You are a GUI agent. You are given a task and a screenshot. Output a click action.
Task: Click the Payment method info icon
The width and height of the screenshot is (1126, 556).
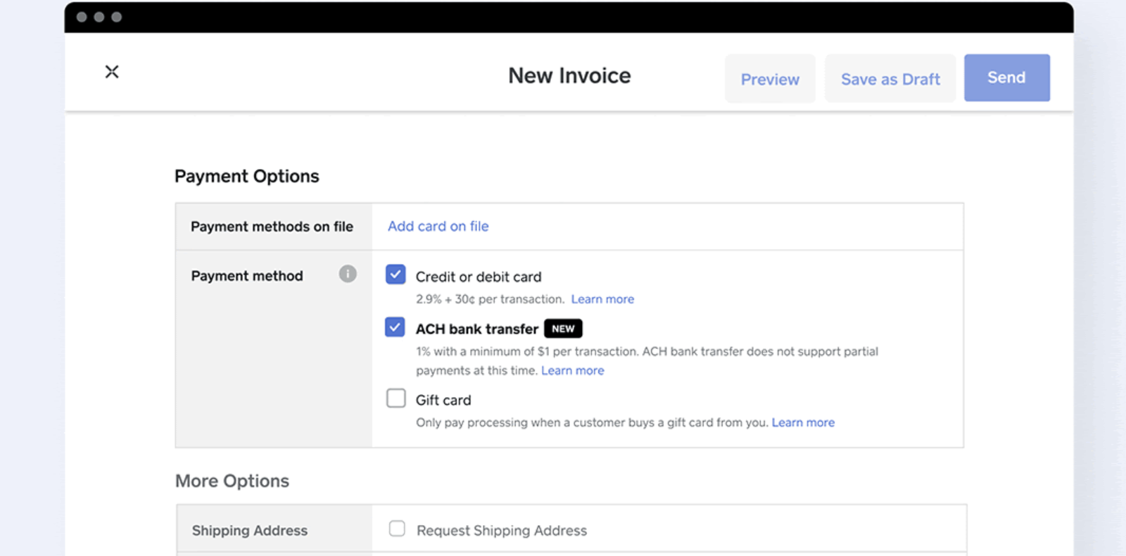pyautogui.click(x=348, y=274)
